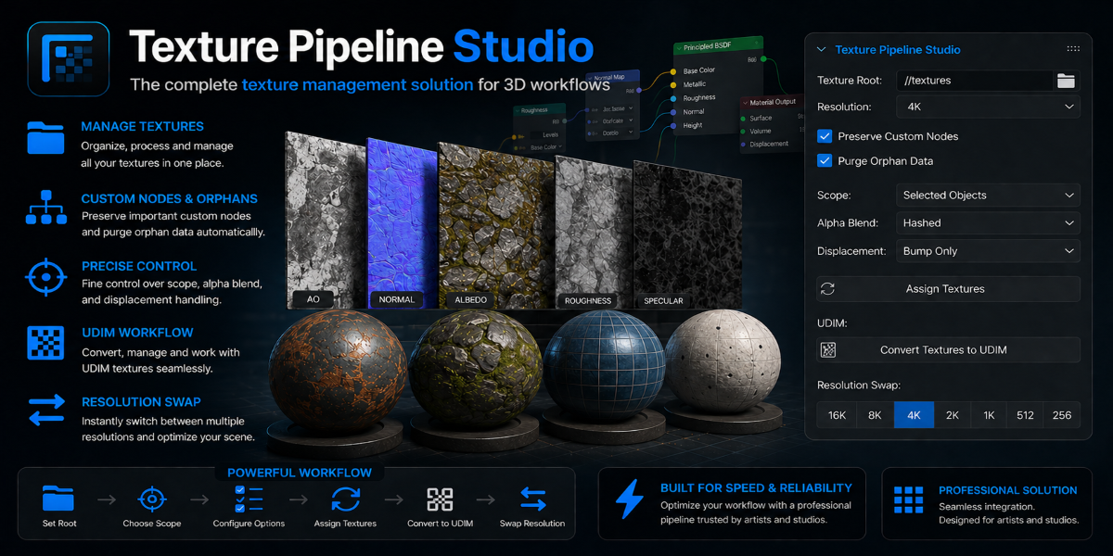Click the "BUILT FOR SPEED & RELIABILITY" heading

[x=756, y=487]
